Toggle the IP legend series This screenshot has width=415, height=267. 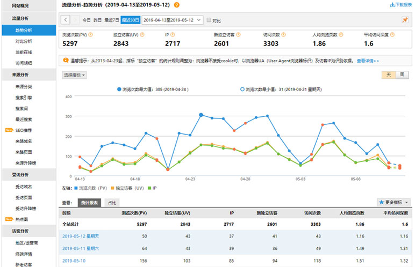coord(152,188)
